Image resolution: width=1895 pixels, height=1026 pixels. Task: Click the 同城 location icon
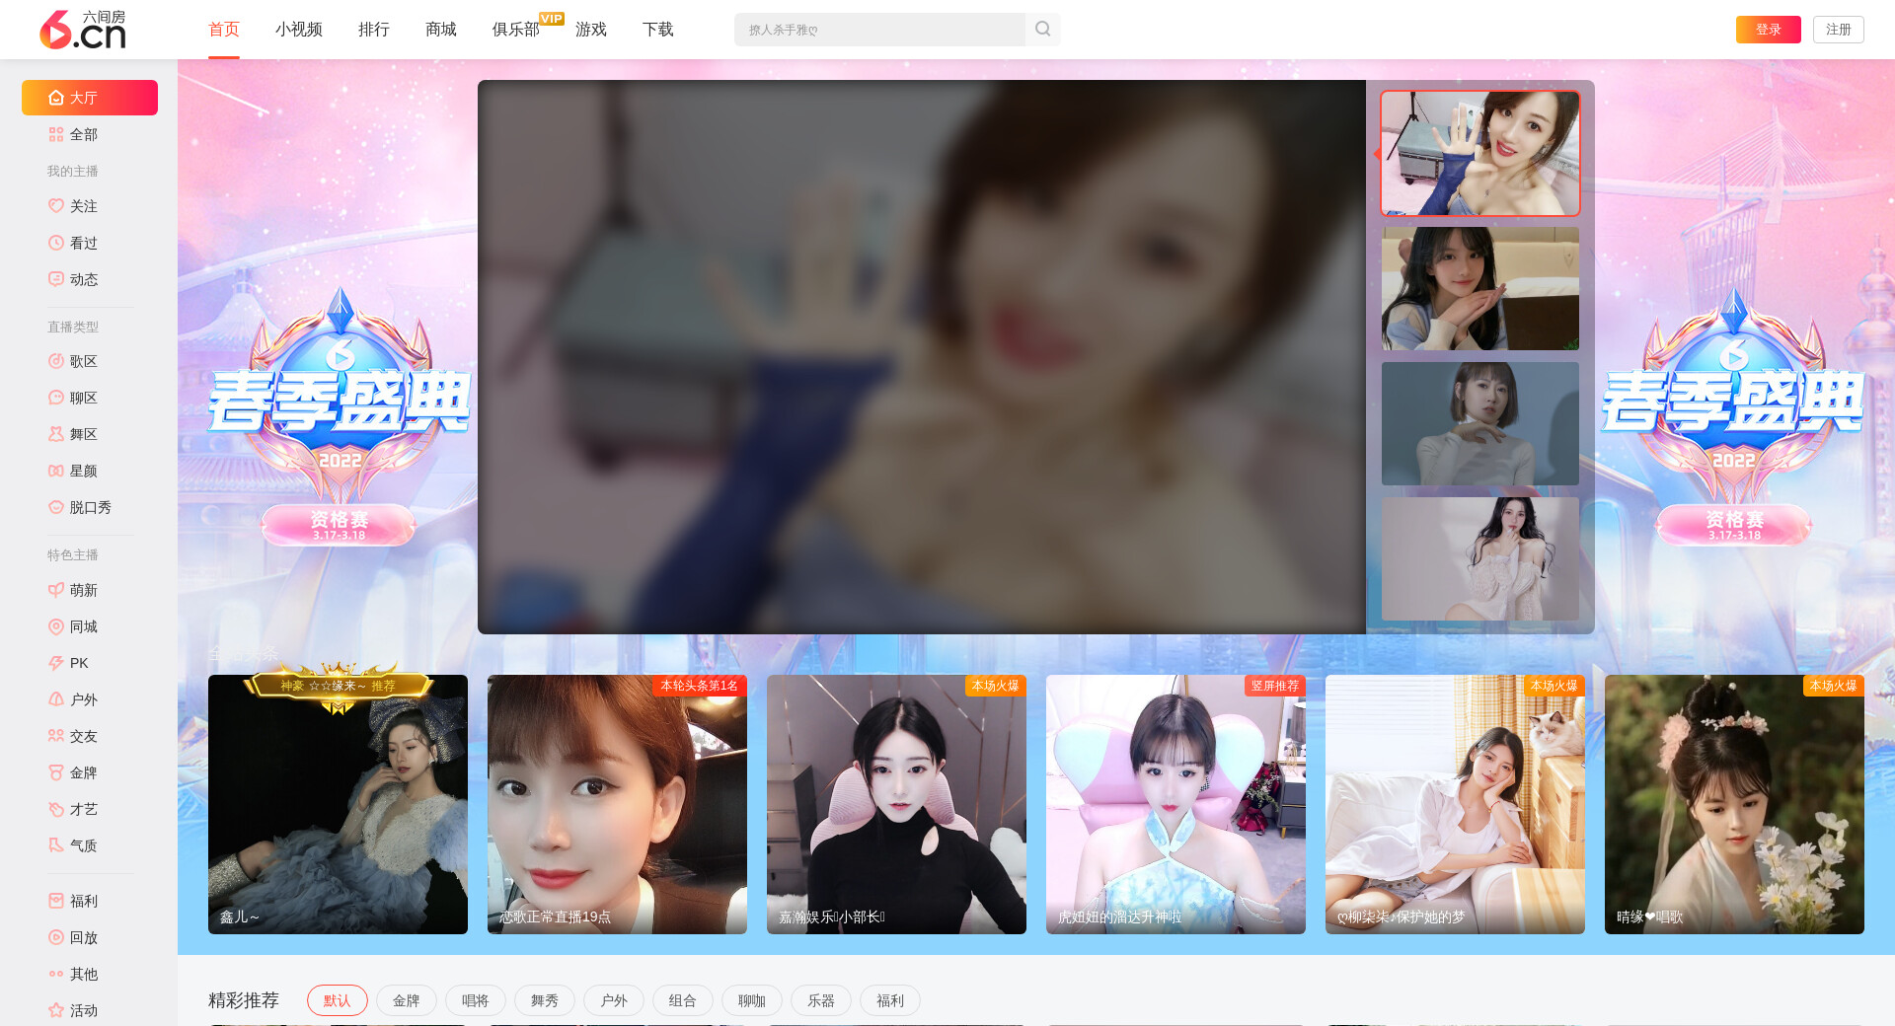pyautogui.click(x=56, y=626)
